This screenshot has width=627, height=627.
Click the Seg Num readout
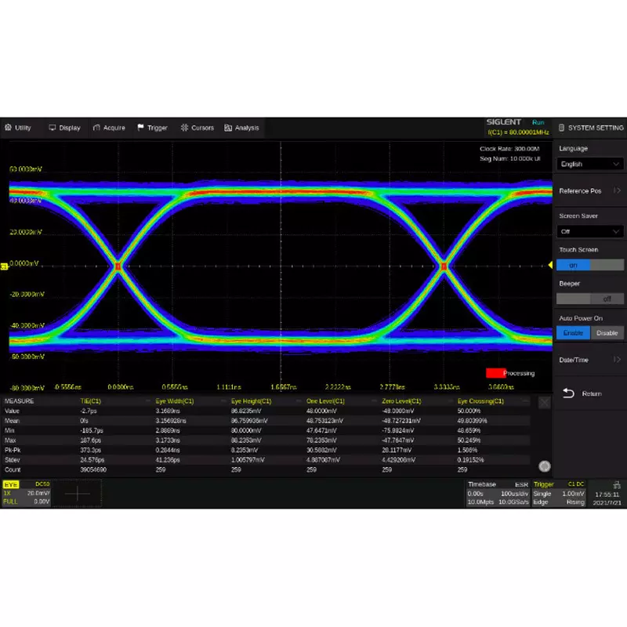[x=510, y=159]
